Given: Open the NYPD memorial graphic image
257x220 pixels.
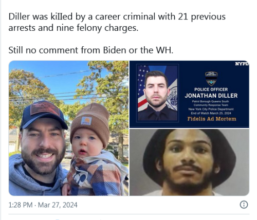Looking at the screenshot, I should (189, 94).
